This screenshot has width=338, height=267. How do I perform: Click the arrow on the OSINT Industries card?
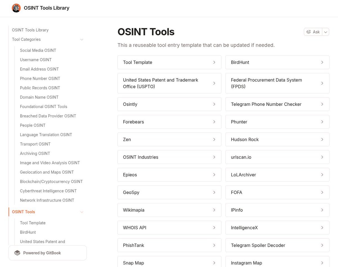214,157
